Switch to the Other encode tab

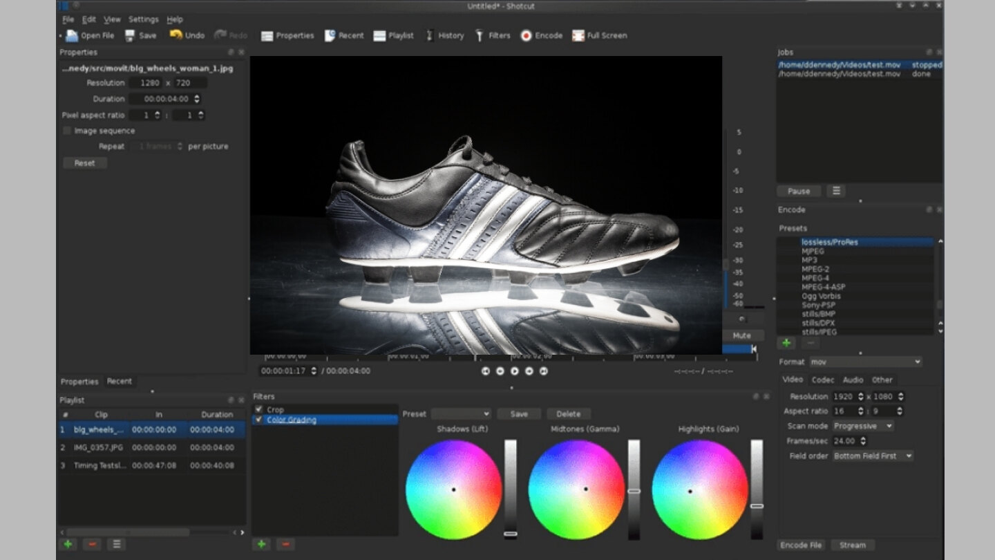882,380
